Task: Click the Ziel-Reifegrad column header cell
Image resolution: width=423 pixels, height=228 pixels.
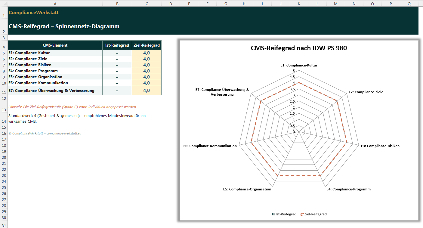Action: click(147, 45)
